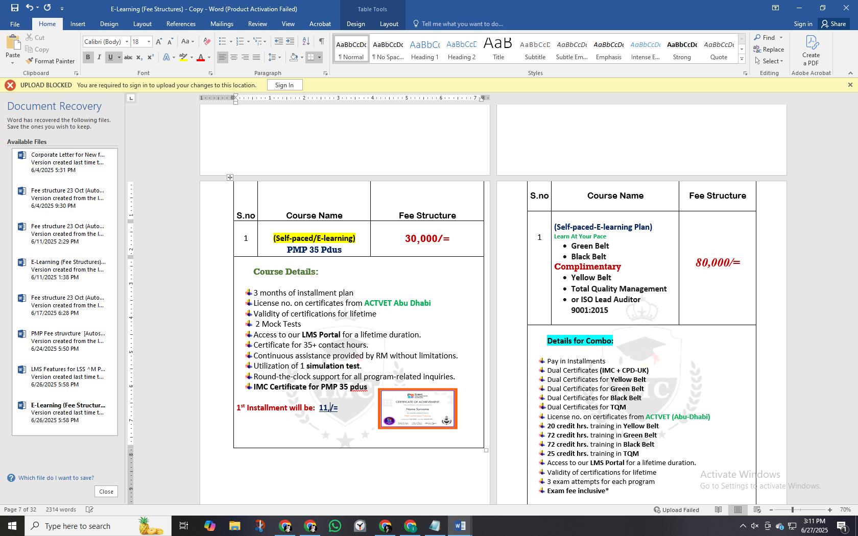Click the Save icon in the quick access toolbar

coord(14,8)
